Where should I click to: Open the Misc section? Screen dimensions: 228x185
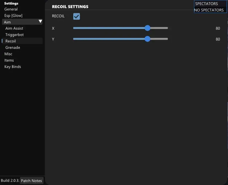[8, 54]
